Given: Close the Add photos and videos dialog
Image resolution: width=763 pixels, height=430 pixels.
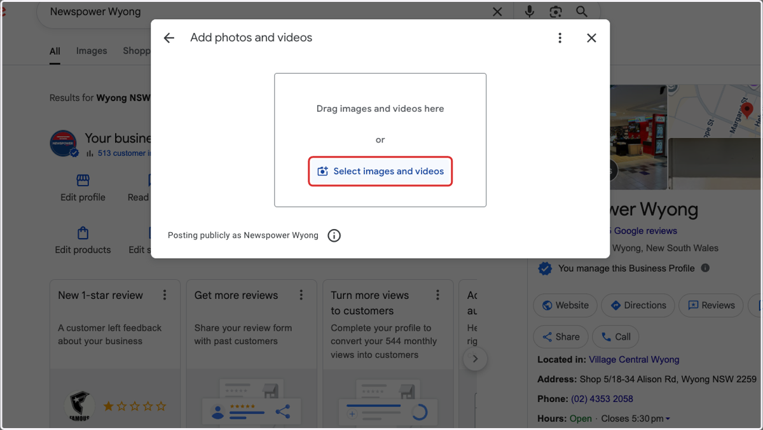Looking at the screenshot, I should pyautogui.click(x=591, y=38).
